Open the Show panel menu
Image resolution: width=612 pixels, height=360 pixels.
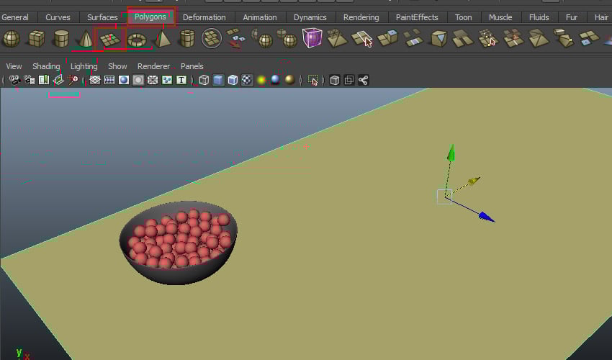(x=117, y=66)
